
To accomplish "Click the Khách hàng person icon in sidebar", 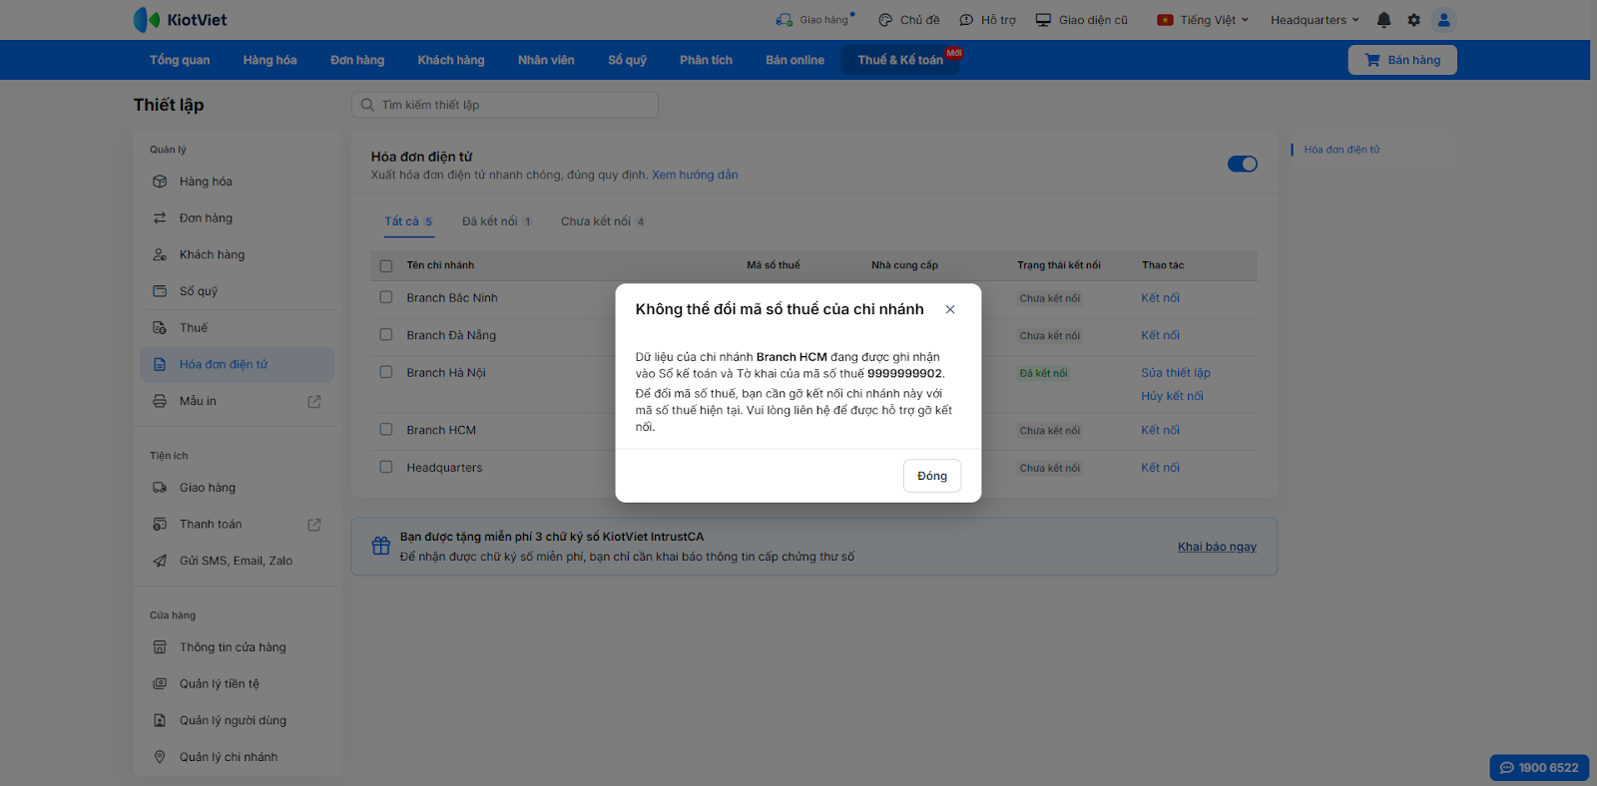I will (160, 254).
